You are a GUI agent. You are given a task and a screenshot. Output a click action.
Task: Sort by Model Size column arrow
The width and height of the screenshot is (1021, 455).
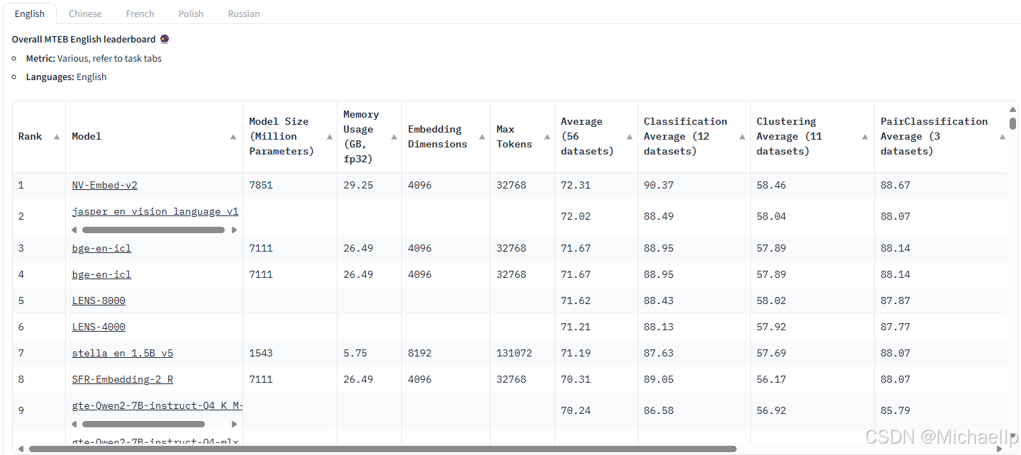pyautogui.click(x=329, y=137)
